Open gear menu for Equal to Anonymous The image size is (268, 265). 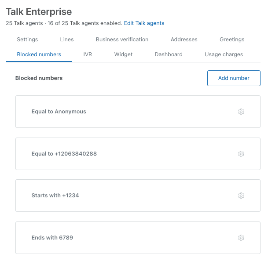click(241, 112)
